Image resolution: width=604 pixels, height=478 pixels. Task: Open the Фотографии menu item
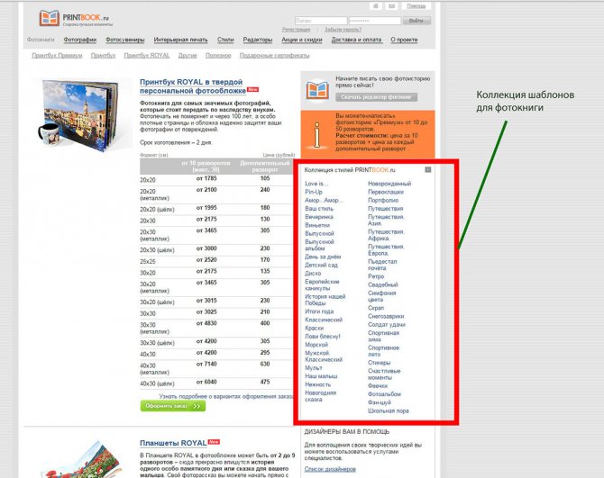pos(80,41)
